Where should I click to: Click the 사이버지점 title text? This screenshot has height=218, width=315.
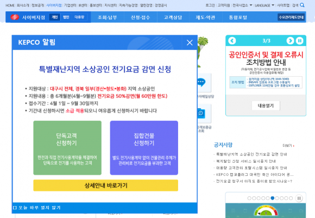(34, 17)
